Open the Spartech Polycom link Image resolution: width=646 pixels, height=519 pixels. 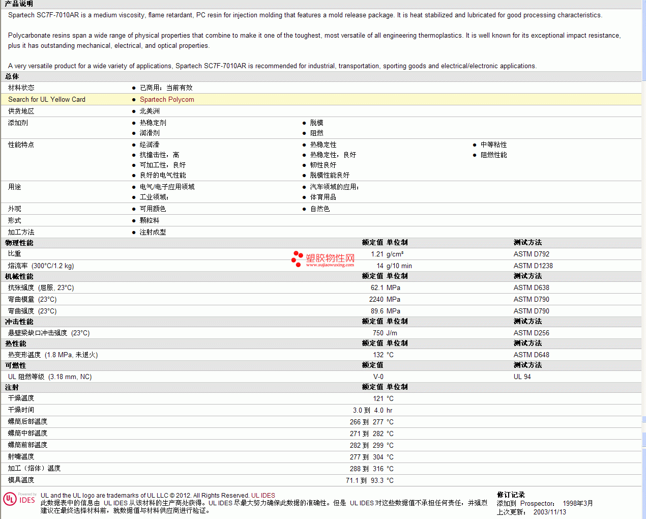[167, 99]
